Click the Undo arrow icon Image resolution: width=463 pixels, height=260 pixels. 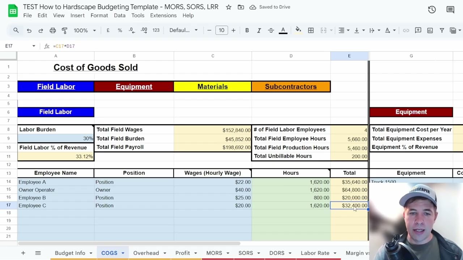29,30
